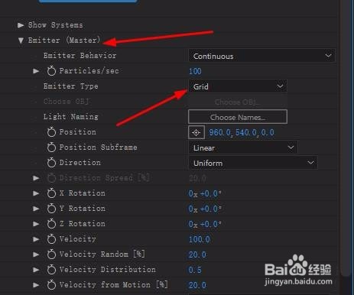
Task: Toggle the Y Rotation stopwatch
Action: pyautogui.click(x=51, y=209)
